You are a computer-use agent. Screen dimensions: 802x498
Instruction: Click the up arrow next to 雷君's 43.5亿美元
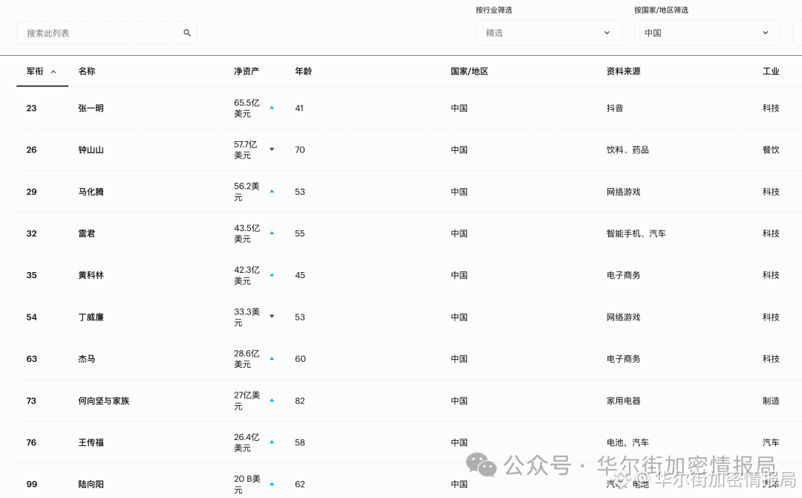click(x=272, y=232)
